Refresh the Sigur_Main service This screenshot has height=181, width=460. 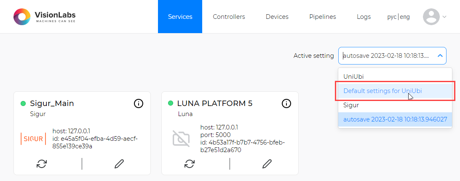tap(41, 164)
